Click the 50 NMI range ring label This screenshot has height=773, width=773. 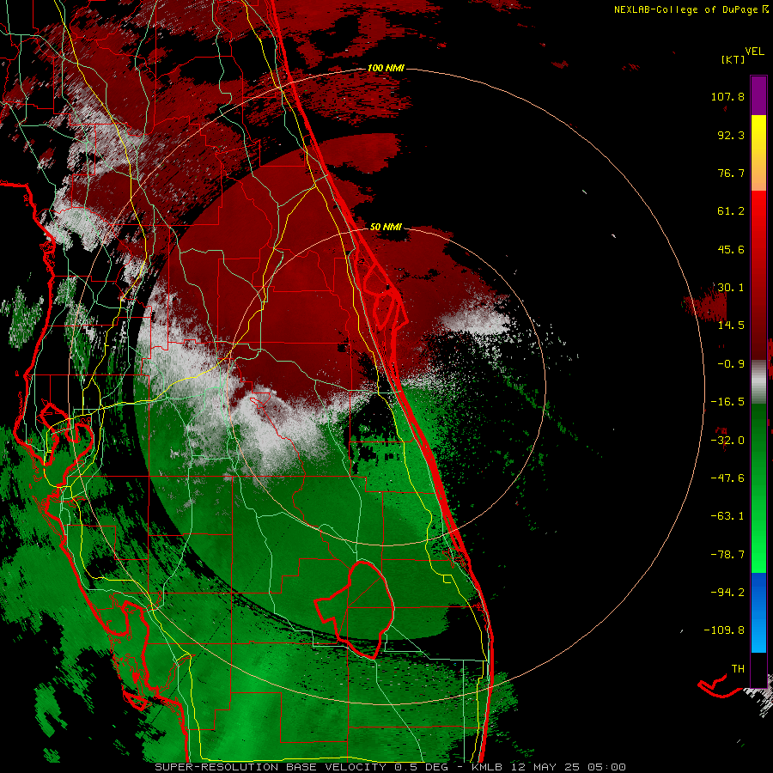[386, 227]
